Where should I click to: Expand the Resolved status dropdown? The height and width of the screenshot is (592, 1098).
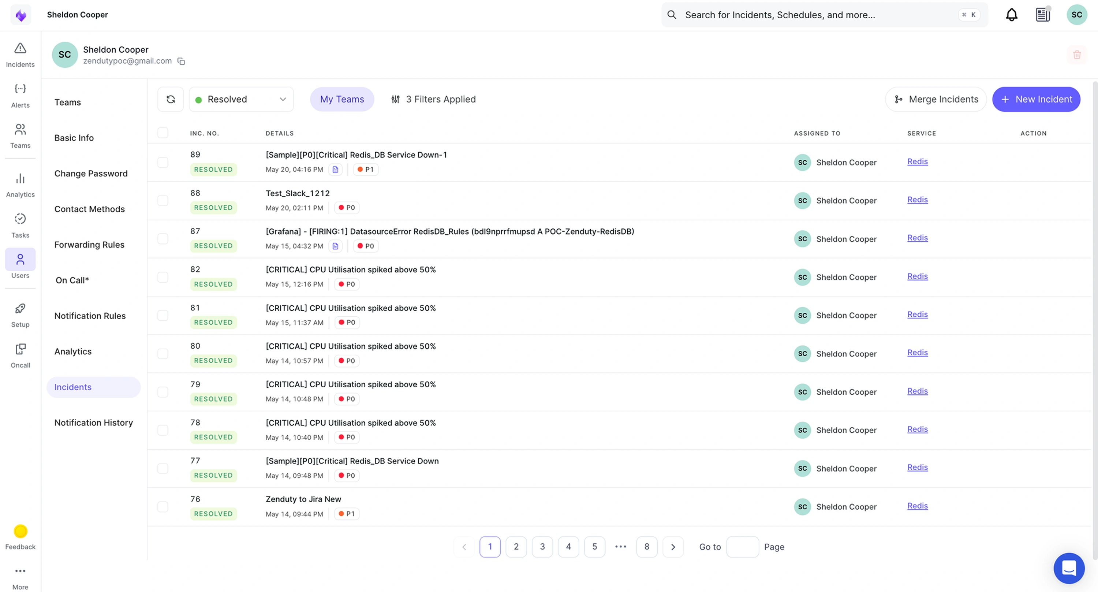tap(241, 99)
